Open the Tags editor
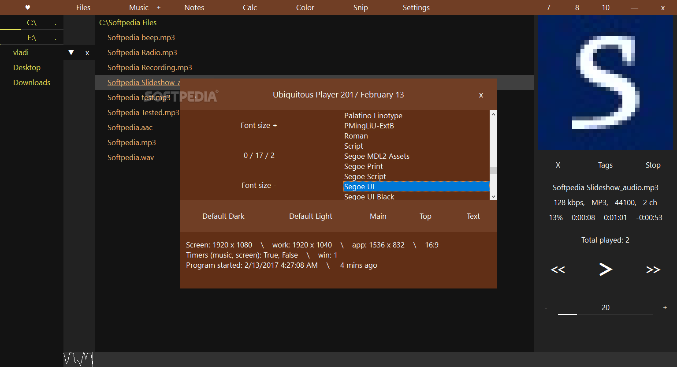Viewport: 677px width, 367px height. [605, 165]
